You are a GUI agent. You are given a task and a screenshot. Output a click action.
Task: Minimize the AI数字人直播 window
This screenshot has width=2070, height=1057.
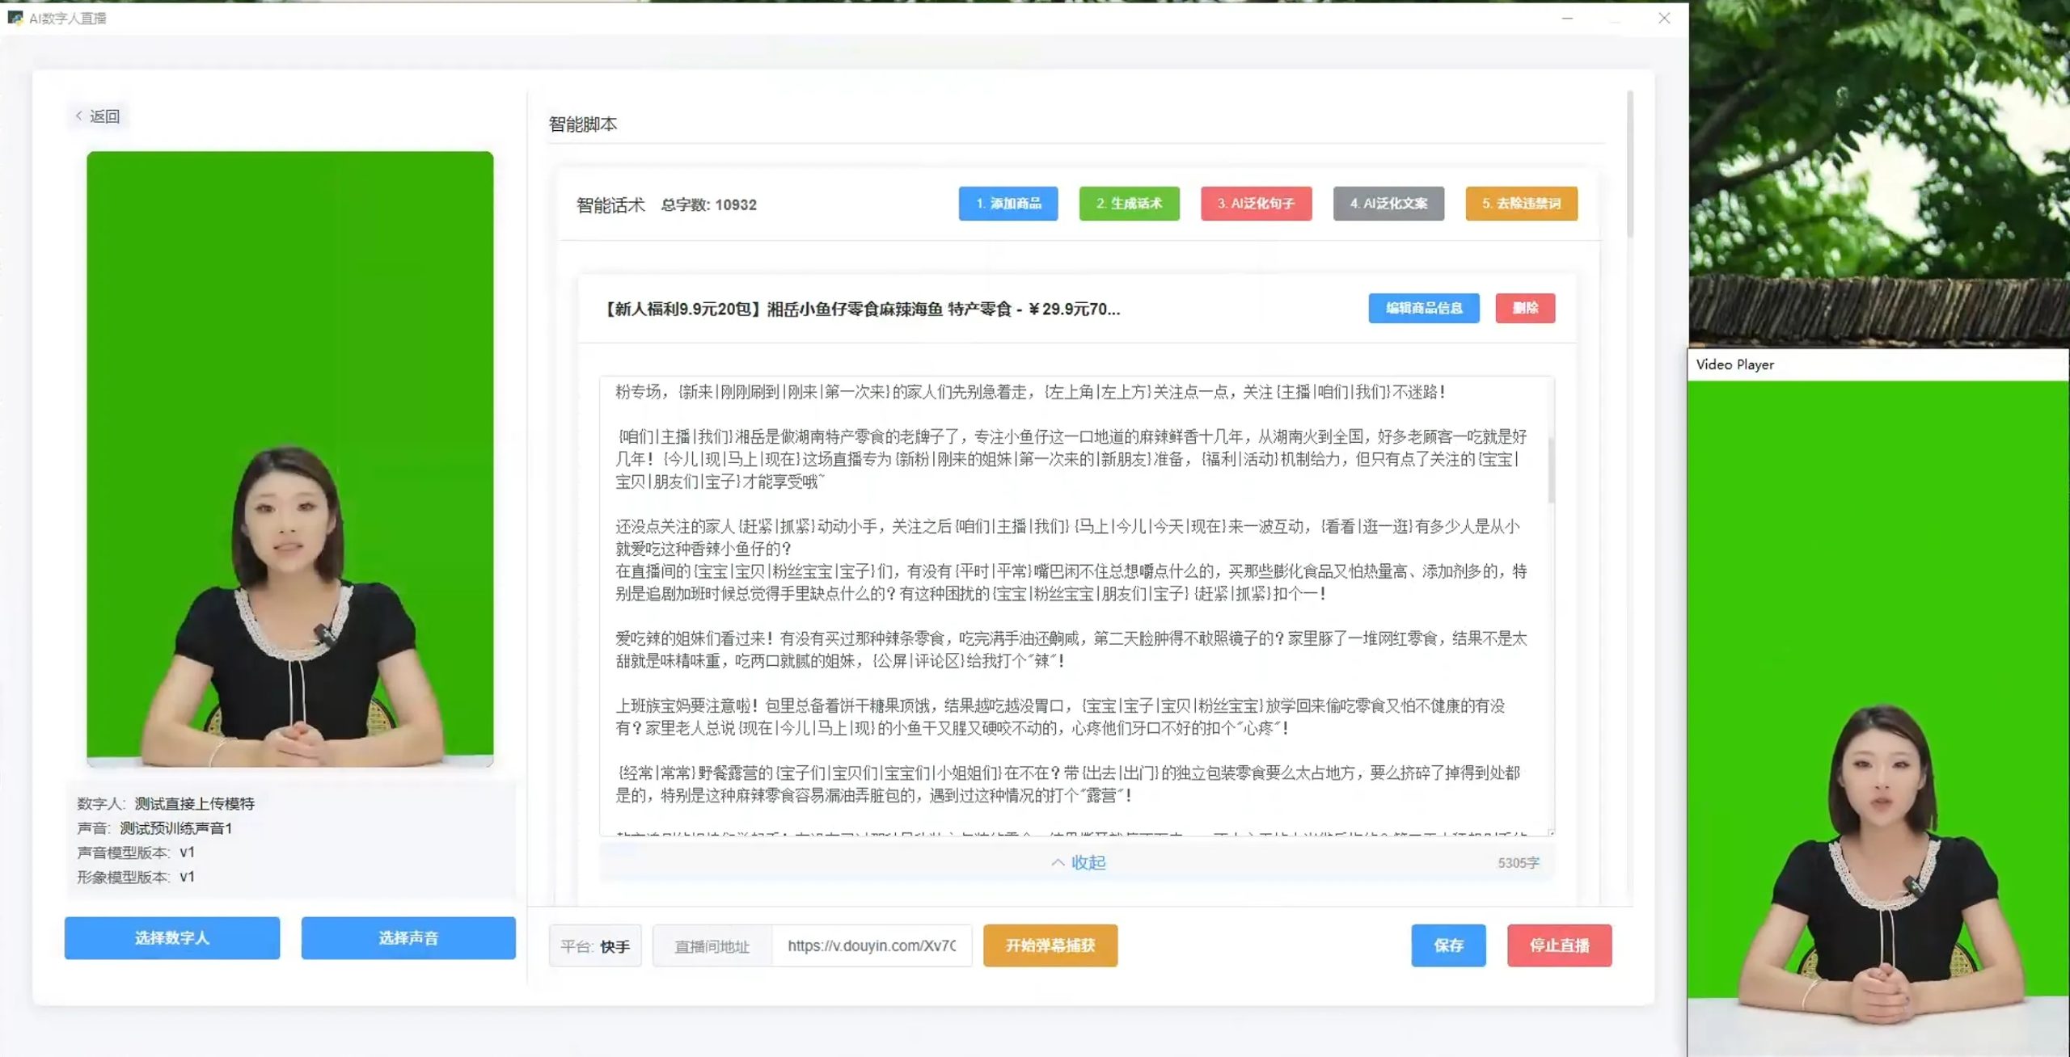coord(1567,17)
